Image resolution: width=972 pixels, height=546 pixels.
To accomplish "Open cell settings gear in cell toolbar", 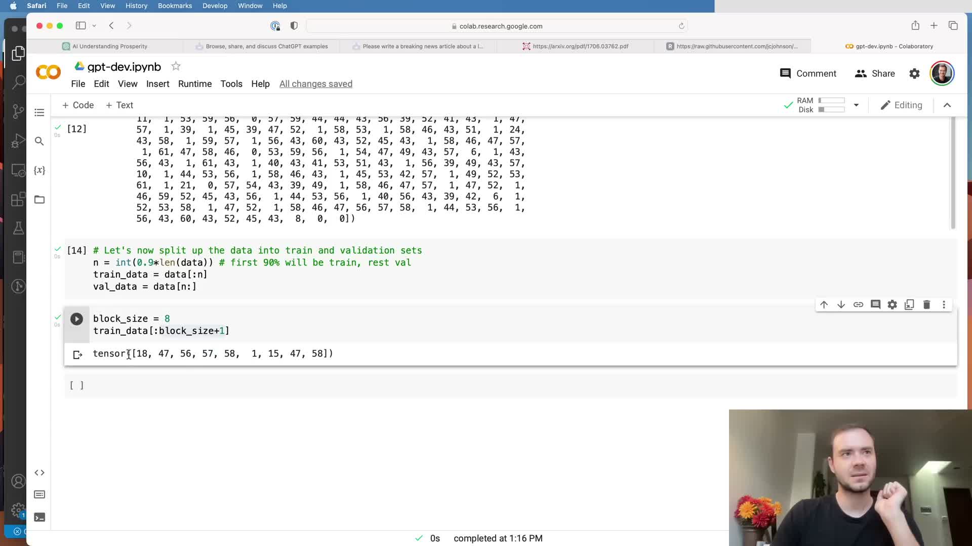I will click(x=892, y=304).
